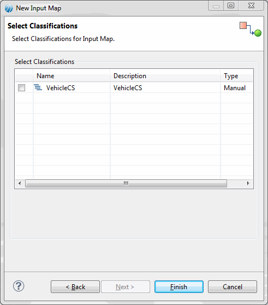Click the scroll left arrow
Screen dimensions: 268x305
[20, 183]
